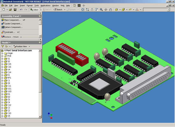
Task: Click the Model browser help icon
Action: 40,42
